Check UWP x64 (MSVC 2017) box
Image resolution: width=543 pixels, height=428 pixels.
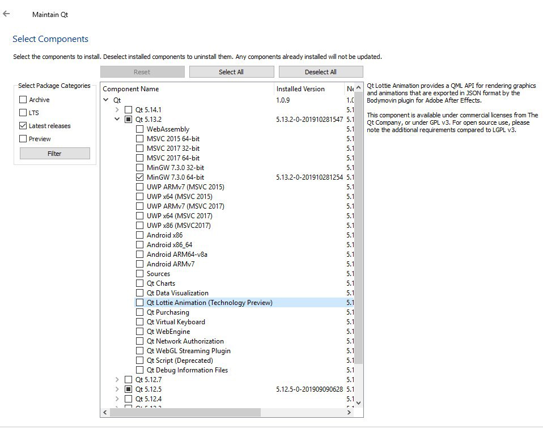pyautogui.click(x=139, y=216)
